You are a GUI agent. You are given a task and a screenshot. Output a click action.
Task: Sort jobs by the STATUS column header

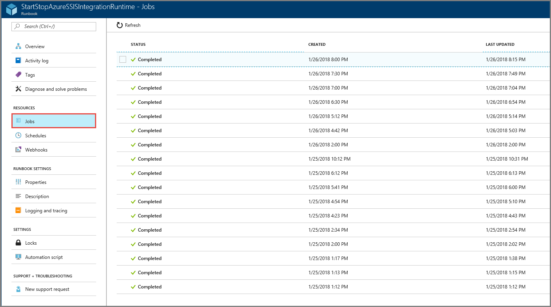tap(138, 45)
